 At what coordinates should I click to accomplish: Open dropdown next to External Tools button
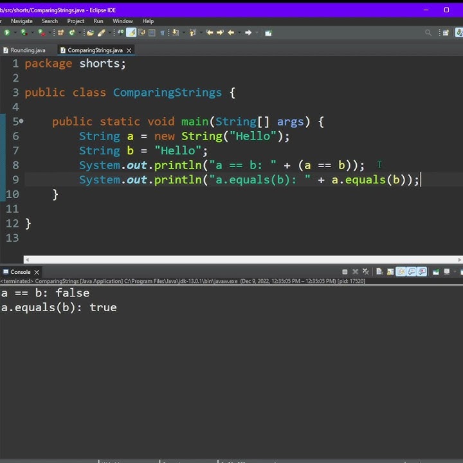point(50,33)
